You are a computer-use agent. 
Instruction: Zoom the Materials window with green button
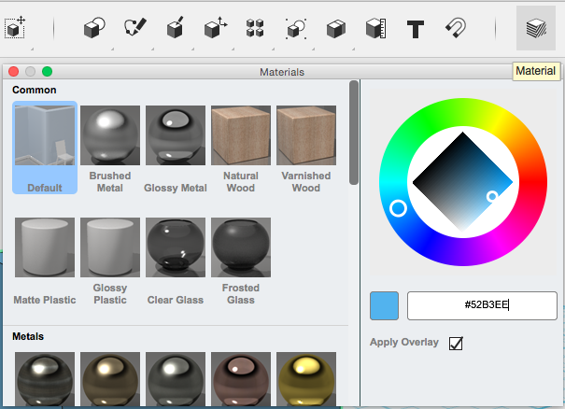pos(48,71)
